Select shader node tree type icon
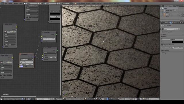The width and height of the screenshot is (184, 104). click(x=22, y=99)
